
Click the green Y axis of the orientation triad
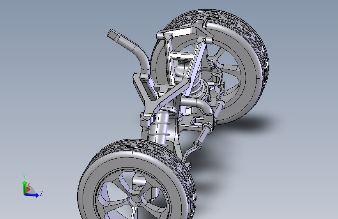(24, 187)
